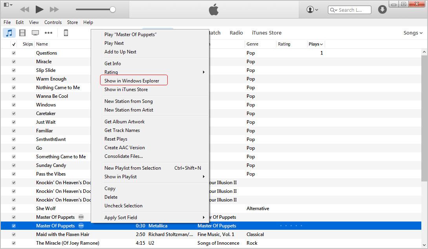Click the song list scrollbar down arrow
428x249 pixels.
(424, 245)
